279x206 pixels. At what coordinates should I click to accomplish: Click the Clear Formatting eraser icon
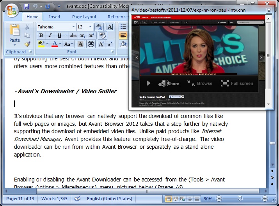point(103,35)
